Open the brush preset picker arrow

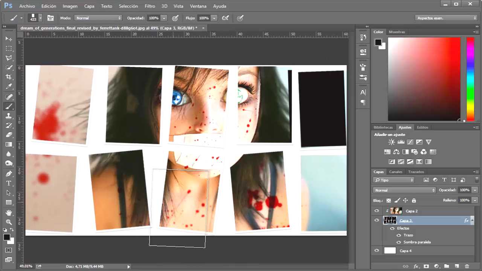[40, 18]
